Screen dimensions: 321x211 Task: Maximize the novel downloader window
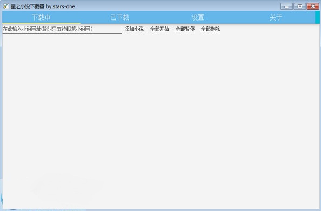[x=300, y=6]
